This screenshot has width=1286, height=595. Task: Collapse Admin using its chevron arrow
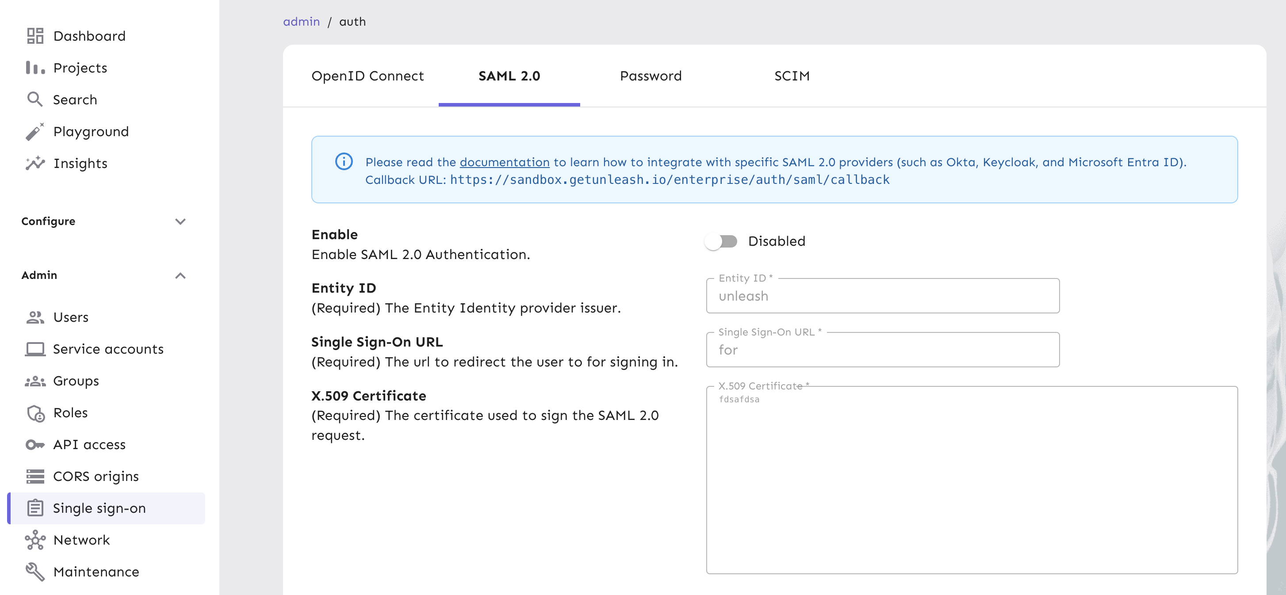pyautogui.click(x=180, y=275)
